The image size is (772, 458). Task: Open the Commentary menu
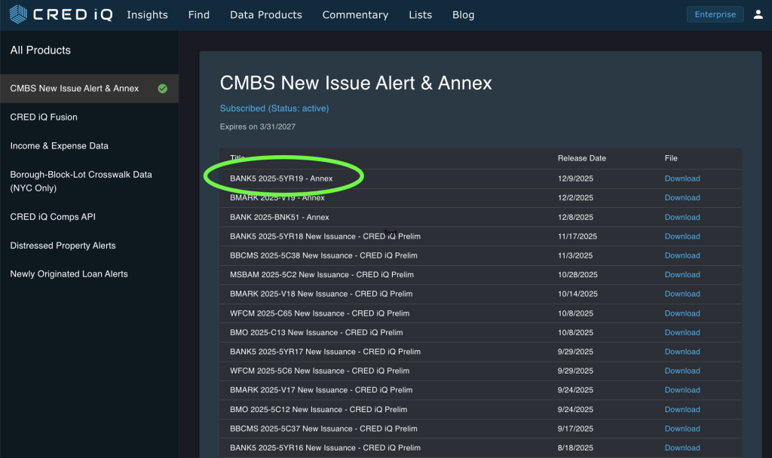coord(355,15)
